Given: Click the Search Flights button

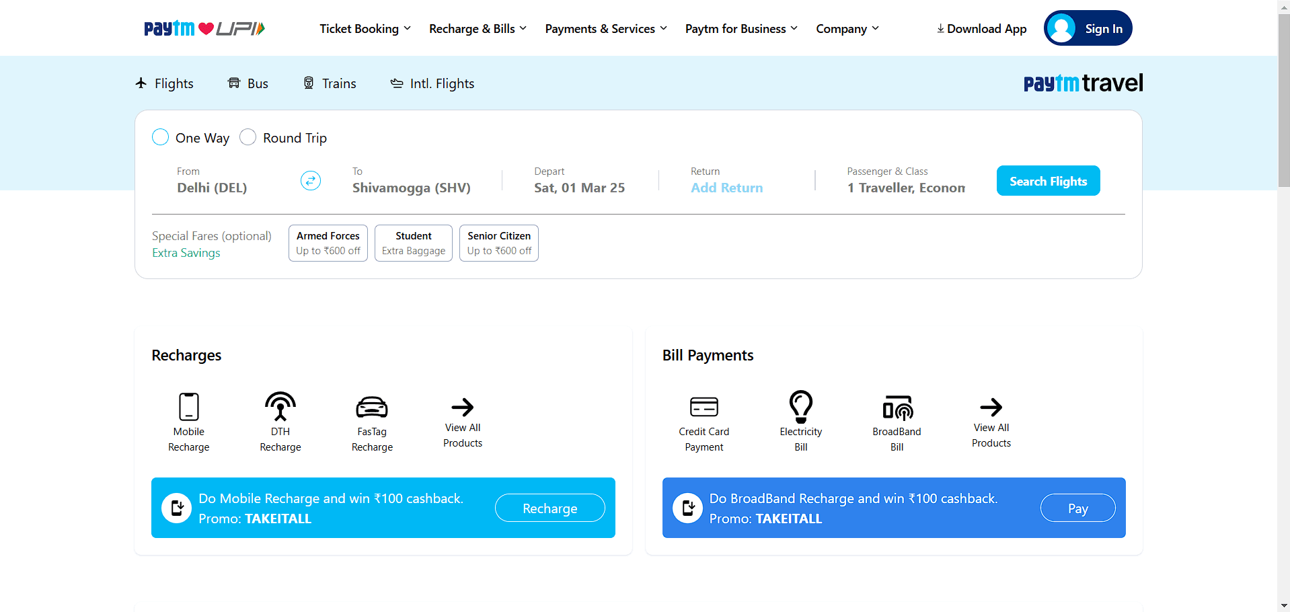Looking at the screenshot, I should [1047, 180].
